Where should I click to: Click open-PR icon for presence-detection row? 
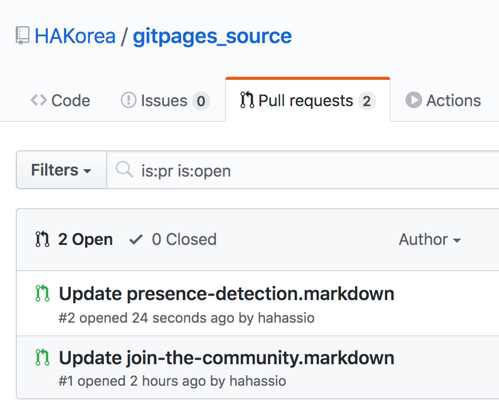coord(43,293)
